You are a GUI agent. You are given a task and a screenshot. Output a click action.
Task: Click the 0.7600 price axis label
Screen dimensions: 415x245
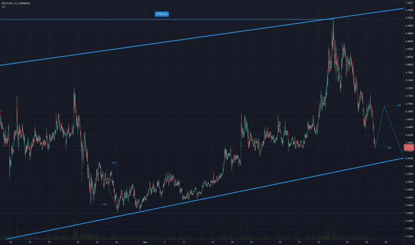tap(409, 81)
